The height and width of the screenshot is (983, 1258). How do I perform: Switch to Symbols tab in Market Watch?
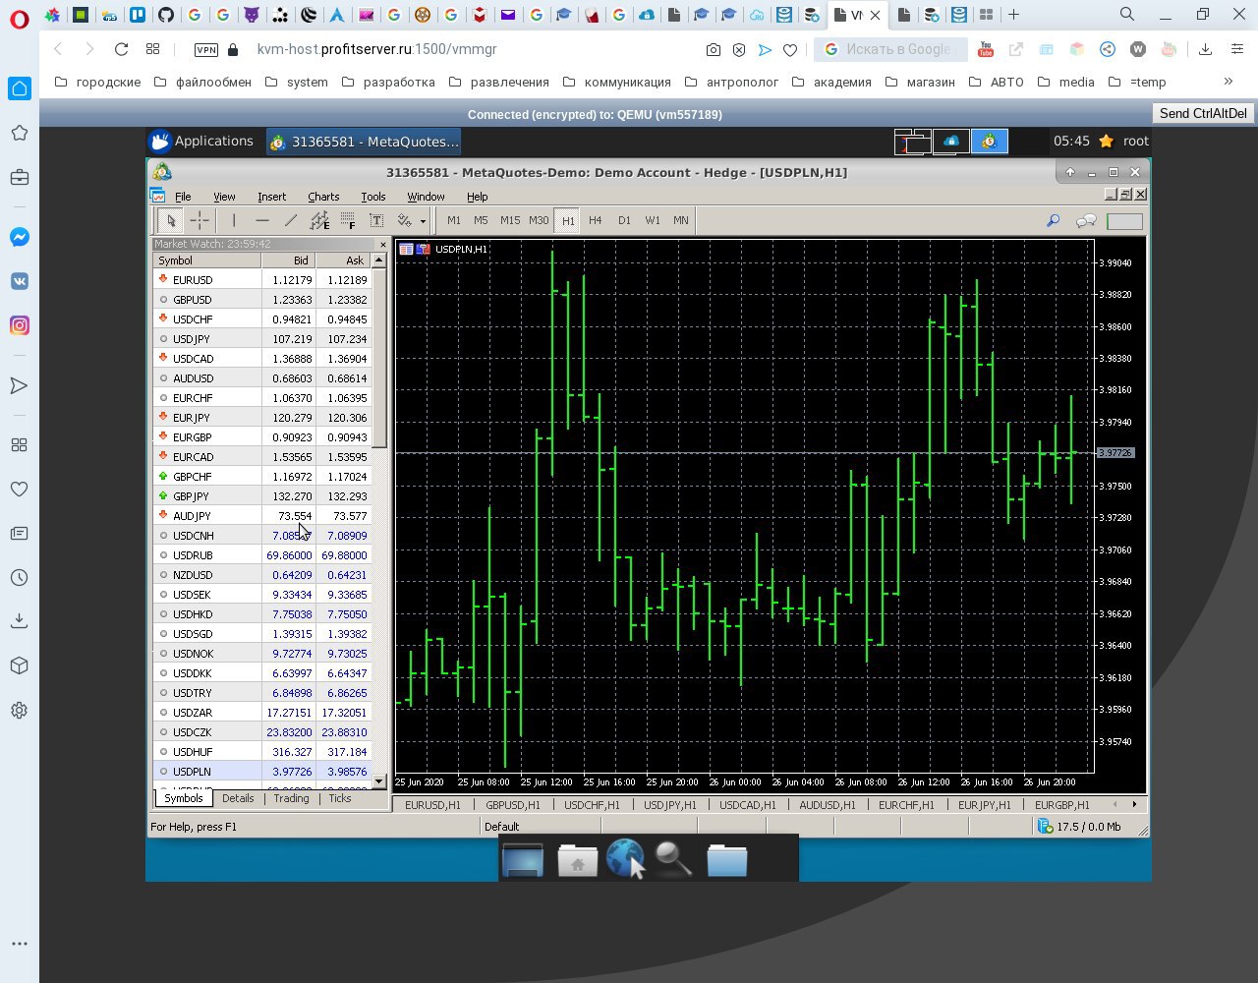(x=183, y=798)
